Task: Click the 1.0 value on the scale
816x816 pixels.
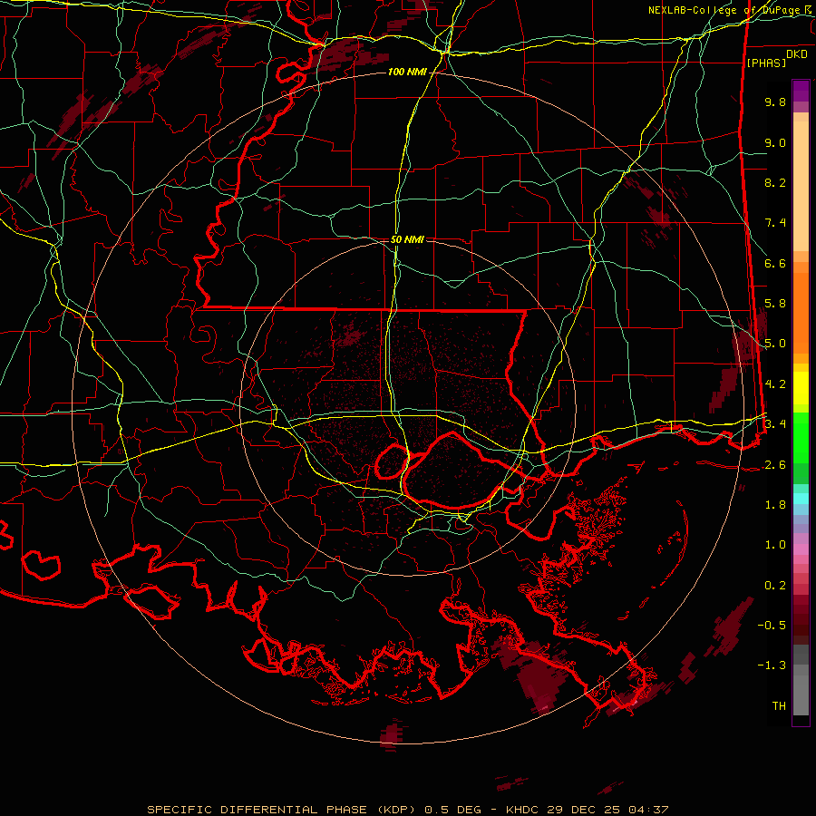Action: click(775, 545)
